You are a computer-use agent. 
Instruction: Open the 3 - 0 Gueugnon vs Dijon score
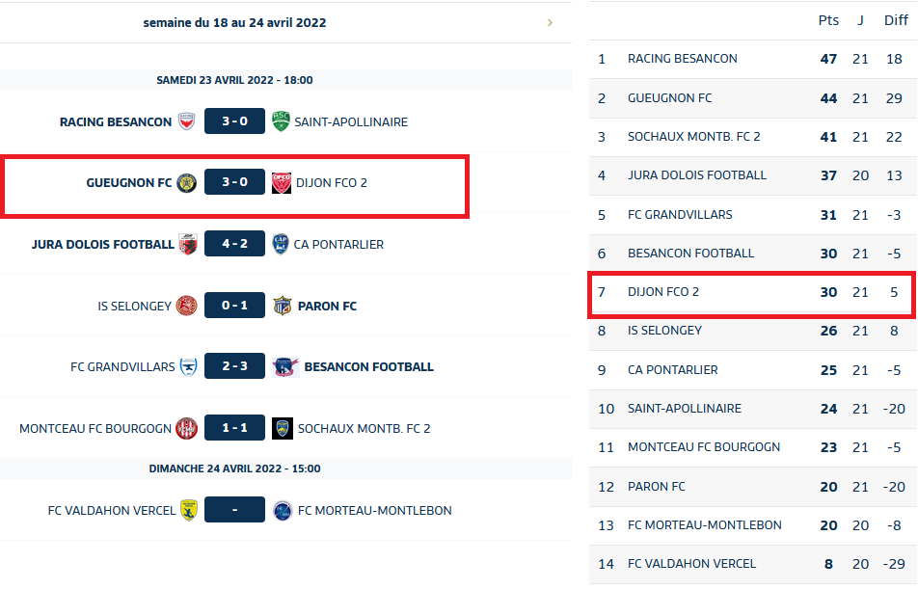click(234, 182)
